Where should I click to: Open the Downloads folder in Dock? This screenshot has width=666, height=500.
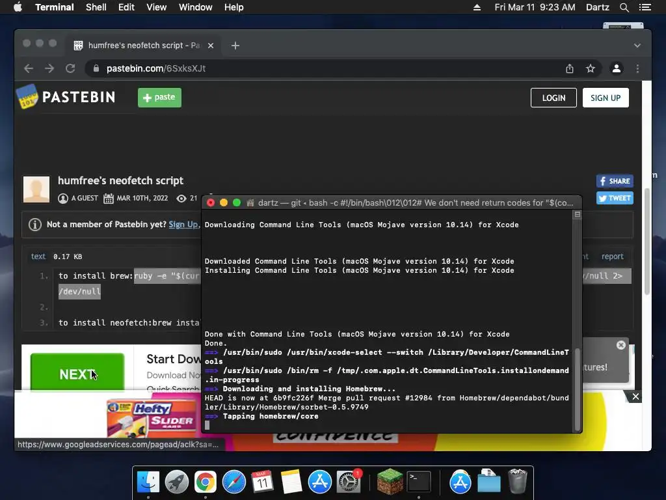click(488, 482)
